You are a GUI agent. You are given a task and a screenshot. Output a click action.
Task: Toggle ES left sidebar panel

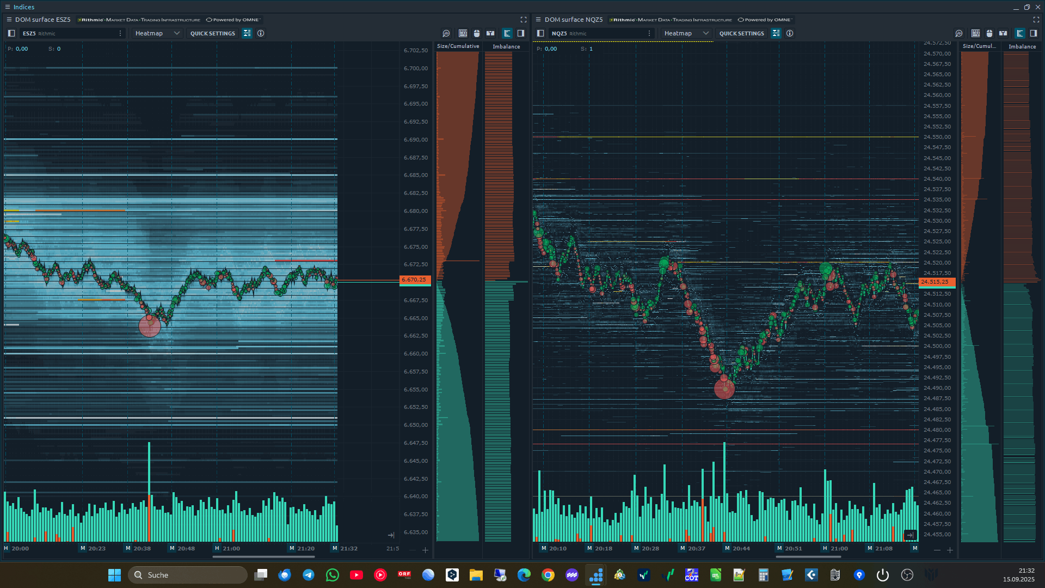(11, 33)
